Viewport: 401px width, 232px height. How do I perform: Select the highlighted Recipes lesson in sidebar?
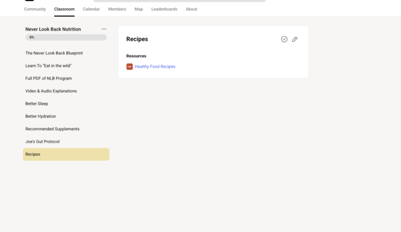click(x=66, y=154)
